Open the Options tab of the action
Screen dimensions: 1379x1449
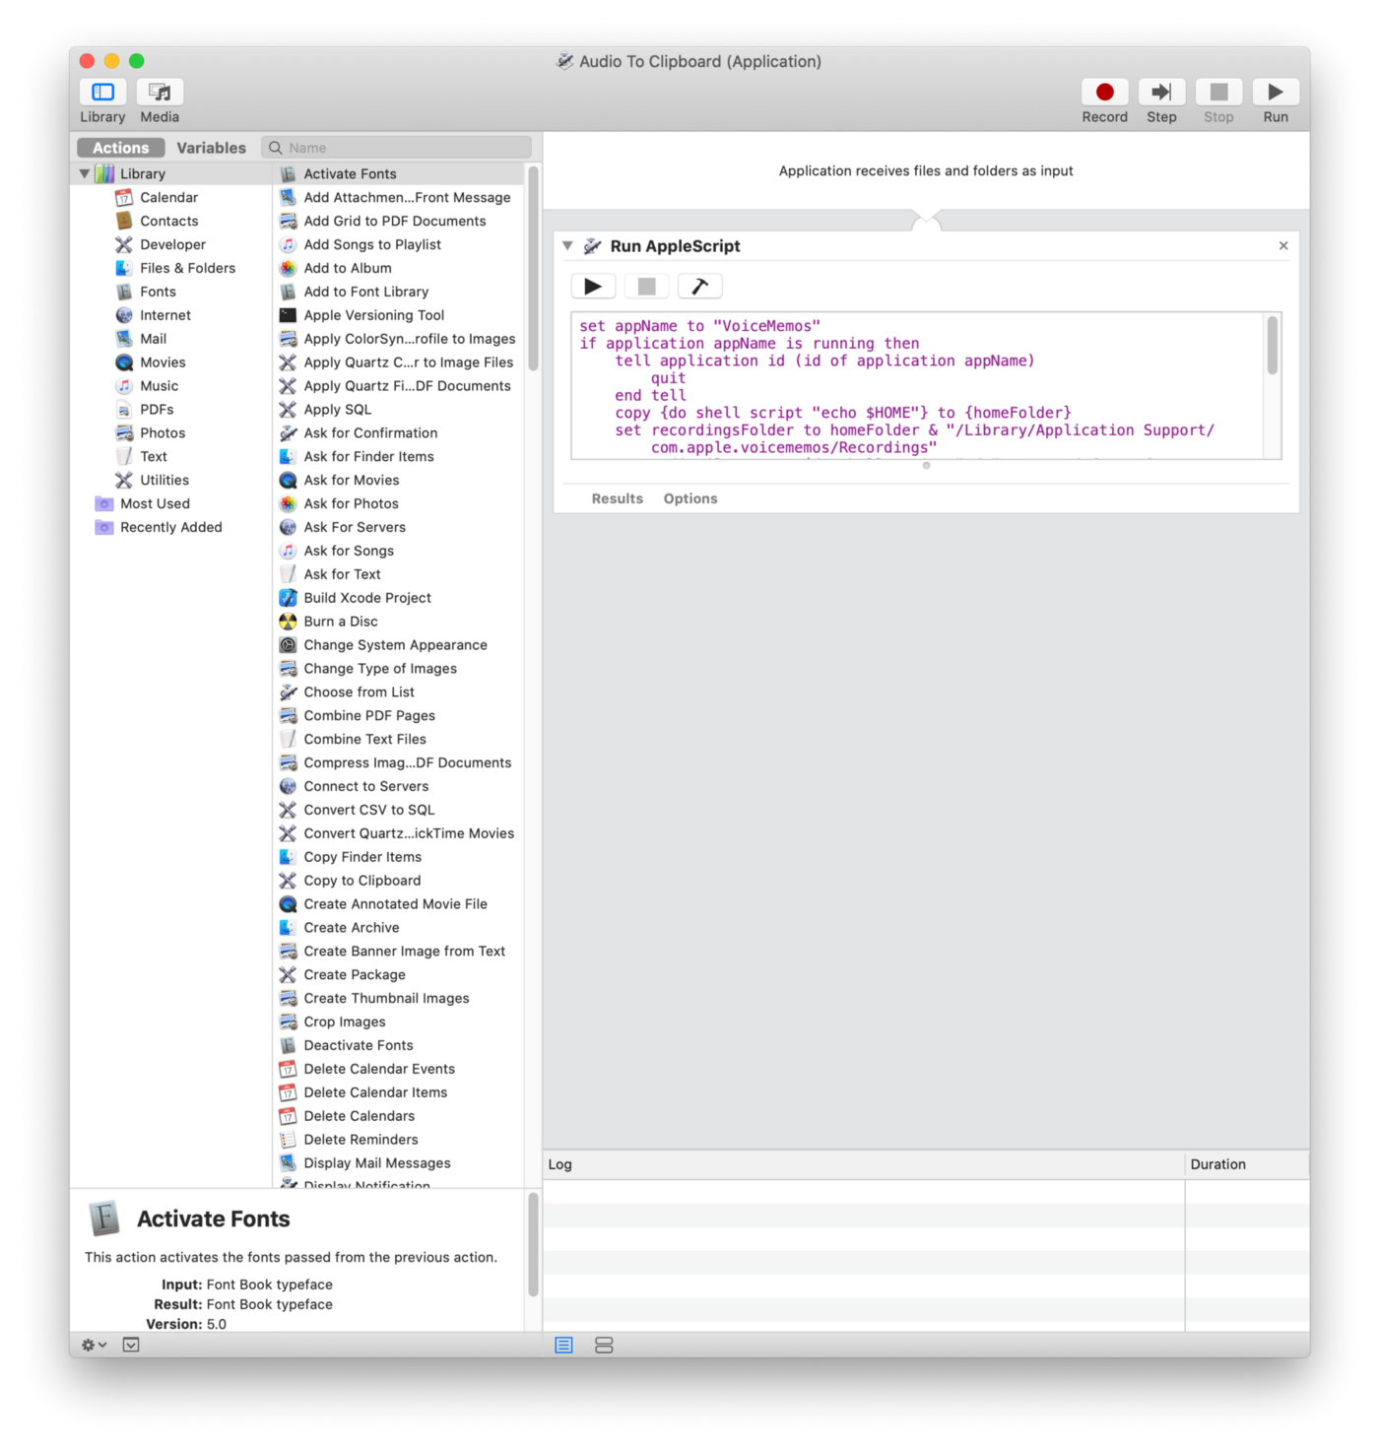(690, 498)
